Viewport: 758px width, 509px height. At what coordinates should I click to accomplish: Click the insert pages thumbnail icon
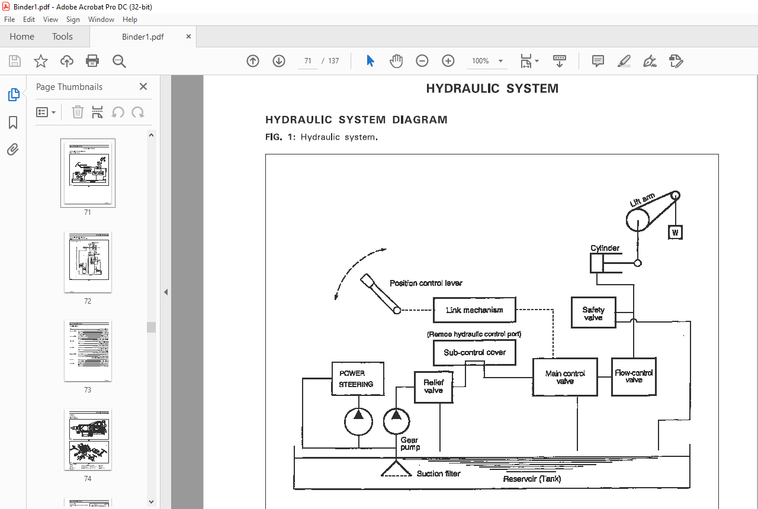click(x=98, y=112)
